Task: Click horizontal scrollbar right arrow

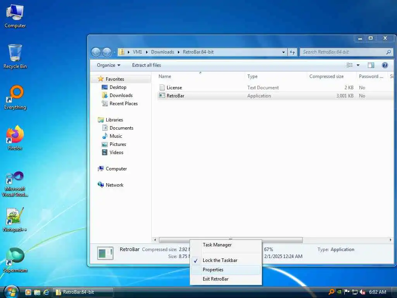Action: [x=390, y=240]
